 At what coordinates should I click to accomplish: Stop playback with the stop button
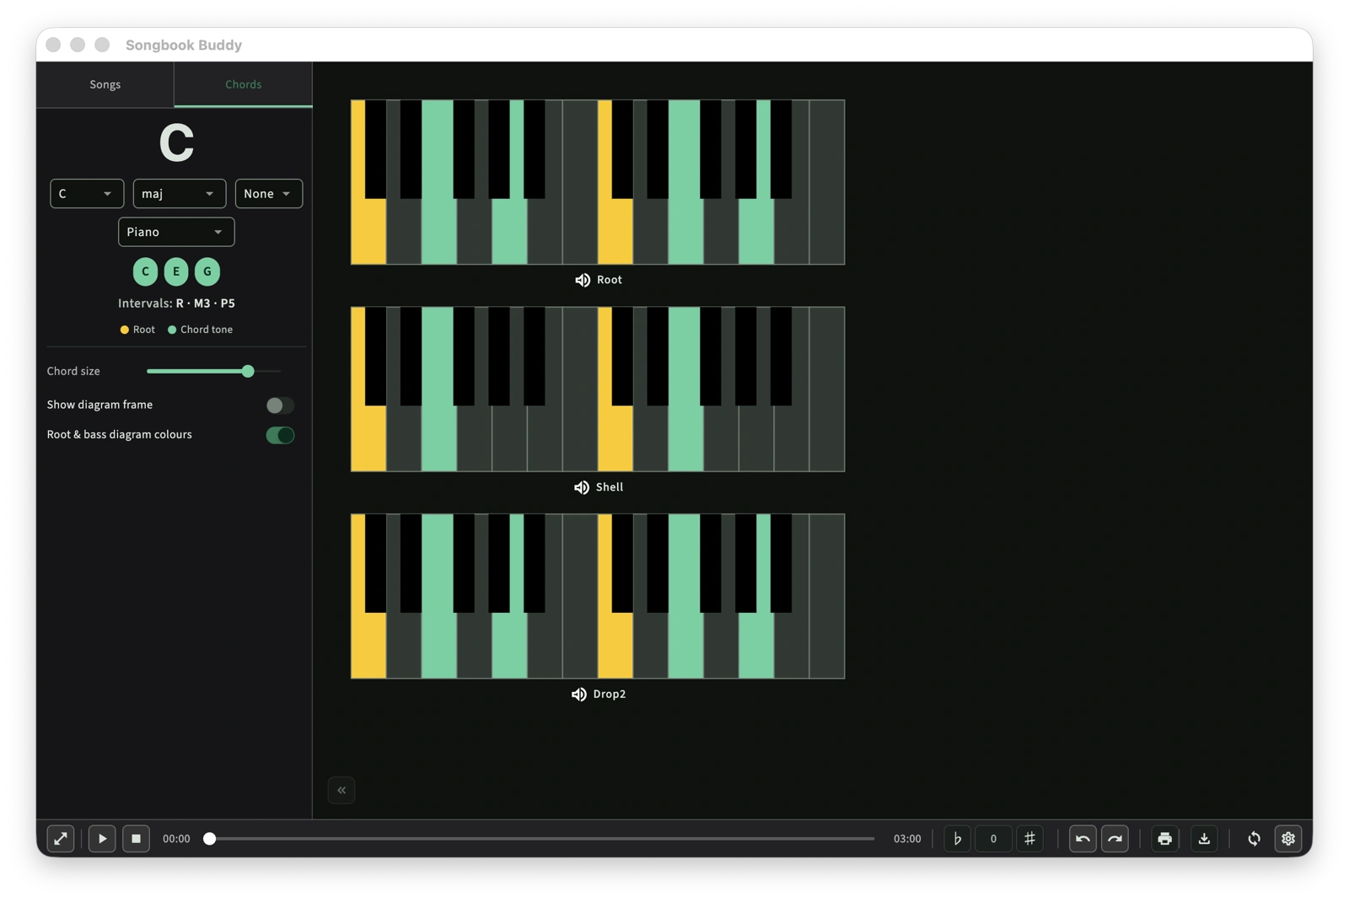(x=136, y=839)
